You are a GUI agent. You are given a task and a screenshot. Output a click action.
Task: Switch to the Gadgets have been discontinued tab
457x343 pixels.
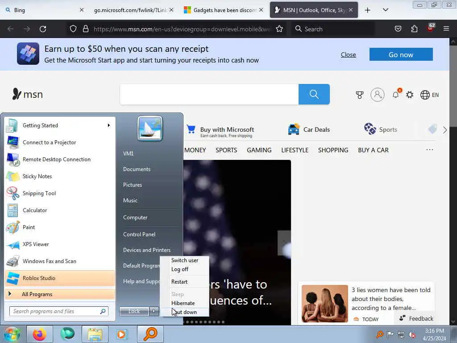(224, 10)
